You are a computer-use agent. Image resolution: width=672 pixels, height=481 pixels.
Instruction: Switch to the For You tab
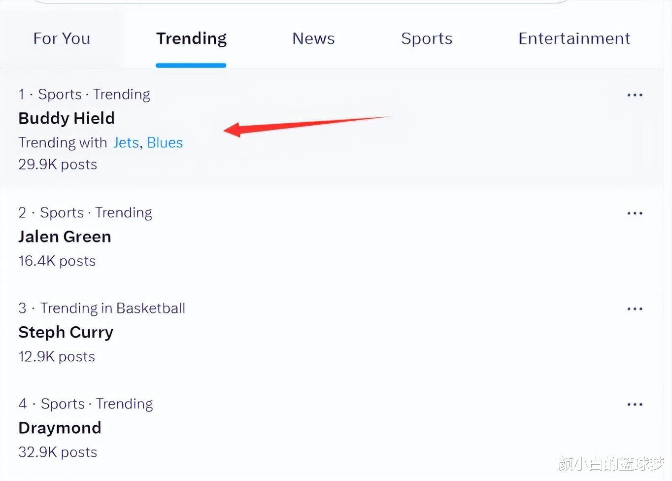[62, 38]
